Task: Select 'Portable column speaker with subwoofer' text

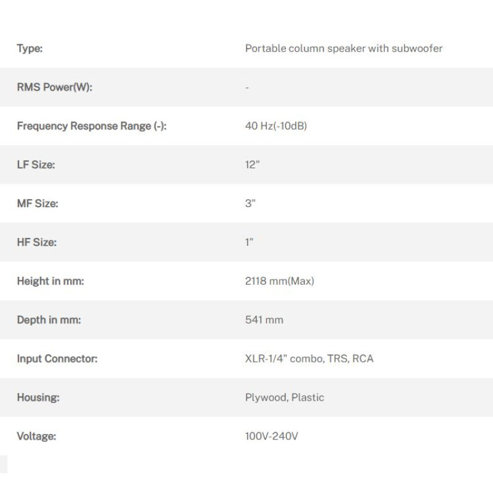Action: pos(343,49)
